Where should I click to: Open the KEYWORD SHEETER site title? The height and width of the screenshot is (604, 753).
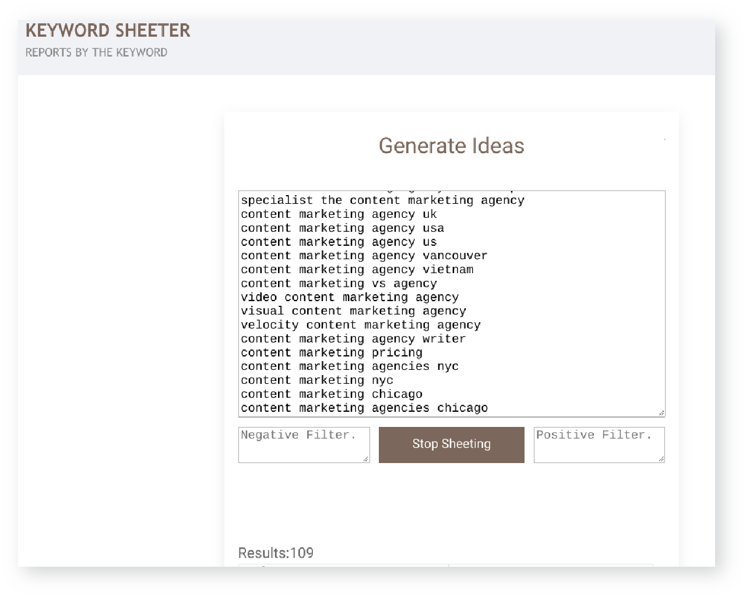point(108,30)
